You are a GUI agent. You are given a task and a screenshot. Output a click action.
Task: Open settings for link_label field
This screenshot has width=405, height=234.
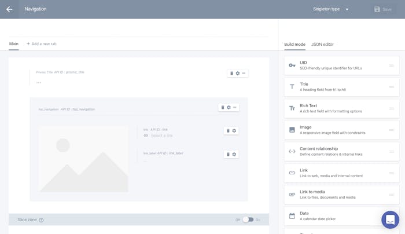[234, 155]
